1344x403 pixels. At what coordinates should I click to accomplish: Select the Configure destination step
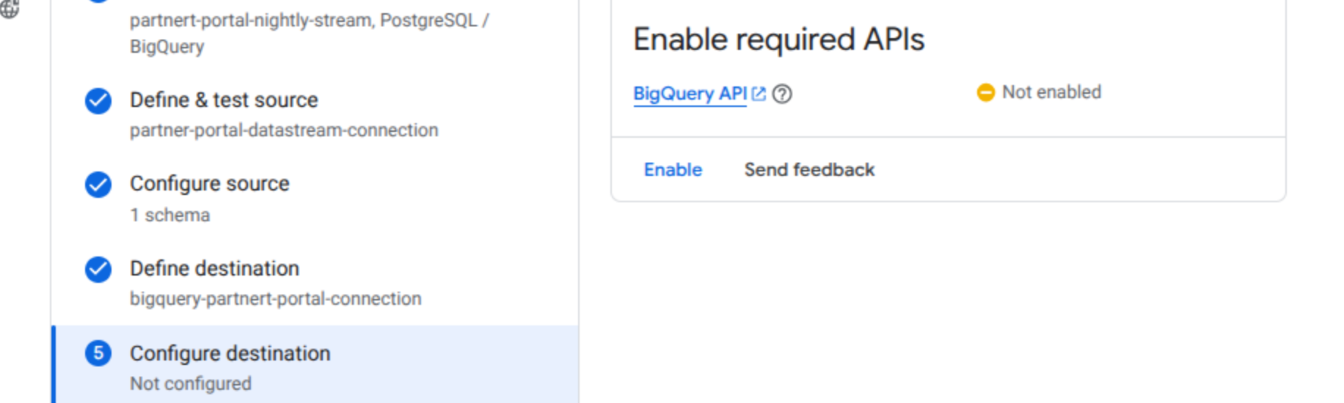pos(315,365)
